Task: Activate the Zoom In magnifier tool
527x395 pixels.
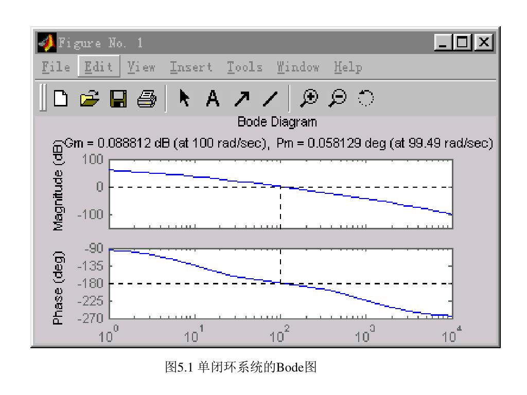Action: click(x=309, y=98)
